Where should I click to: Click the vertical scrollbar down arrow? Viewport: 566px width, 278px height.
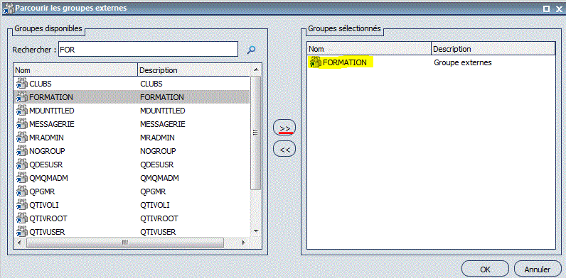(256, 230)
